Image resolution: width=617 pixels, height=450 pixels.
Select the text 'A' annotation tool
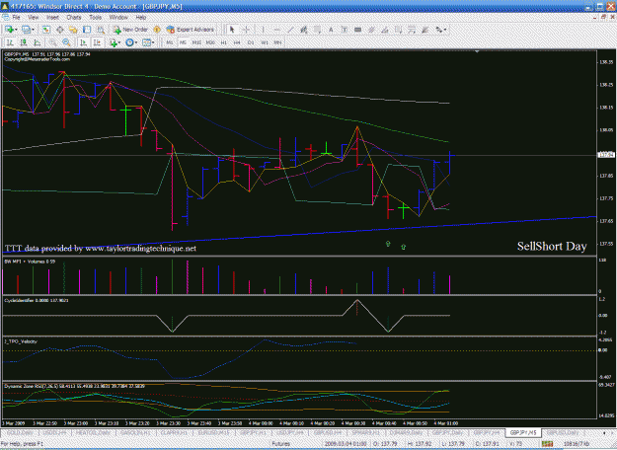point(331,30)
